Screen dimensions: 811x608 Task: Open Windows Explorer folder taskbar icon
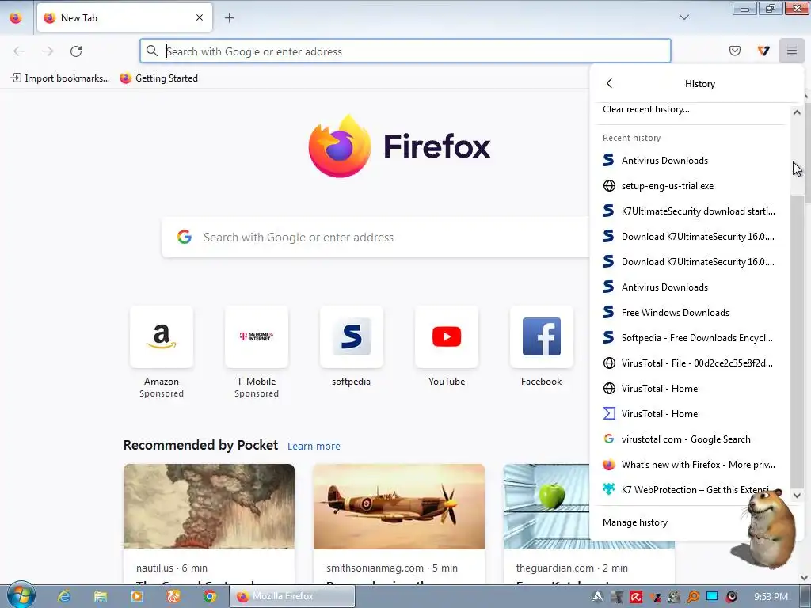pyautogui.click(x=101, y=596)
